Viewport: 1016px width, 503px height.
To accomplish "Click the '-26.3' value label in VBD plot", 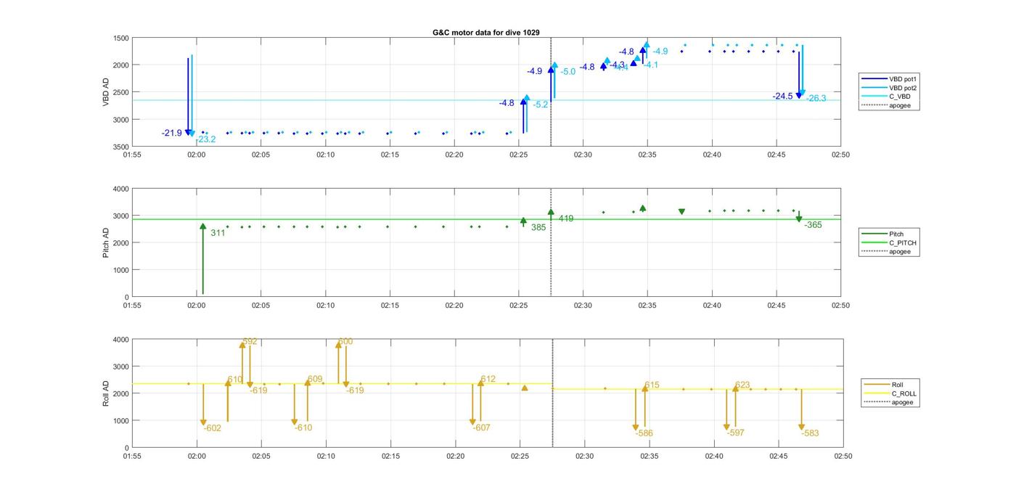I will tap(816, 98).
